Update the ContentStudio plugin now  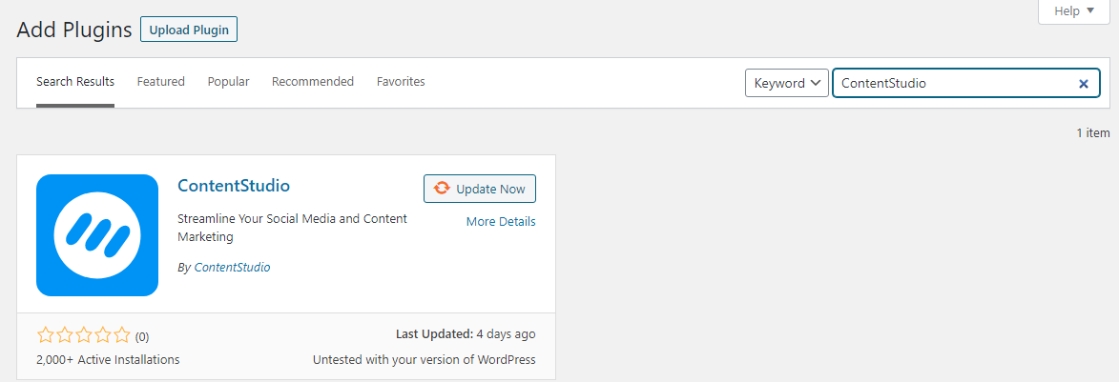tap(480, 189)
